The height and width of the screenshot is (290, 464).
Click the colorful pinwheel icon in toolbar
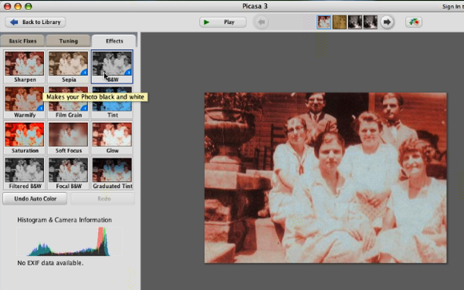[x=414, y=22]
